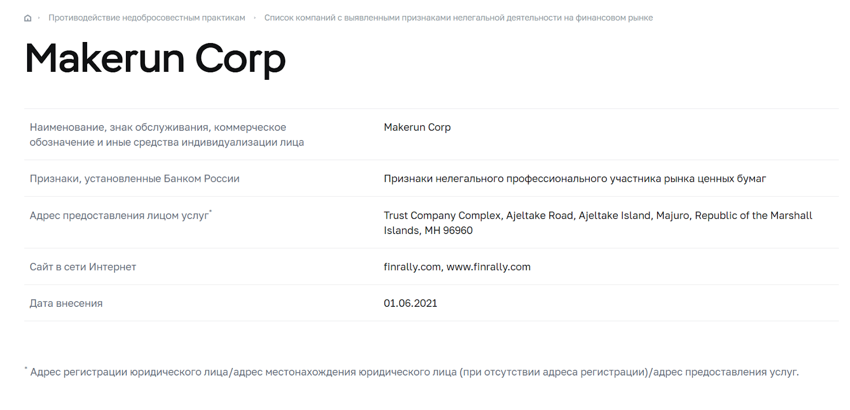
Task: Click the www.finrally.com site text
Action: click(x=488, y=267)
